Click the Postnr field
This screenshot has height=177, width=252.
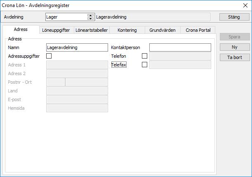point(56,82)
